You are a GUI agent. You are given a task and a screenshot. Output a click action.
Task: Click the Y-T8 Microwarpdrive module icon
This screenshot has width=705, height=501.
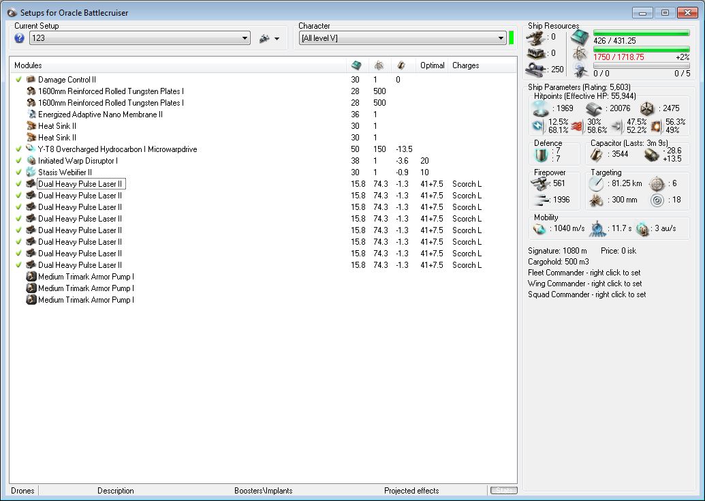point(31,149)
